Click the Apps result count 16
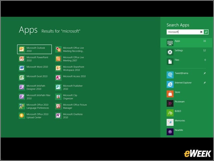Screen dimensions: 214x161 [204, 41]
